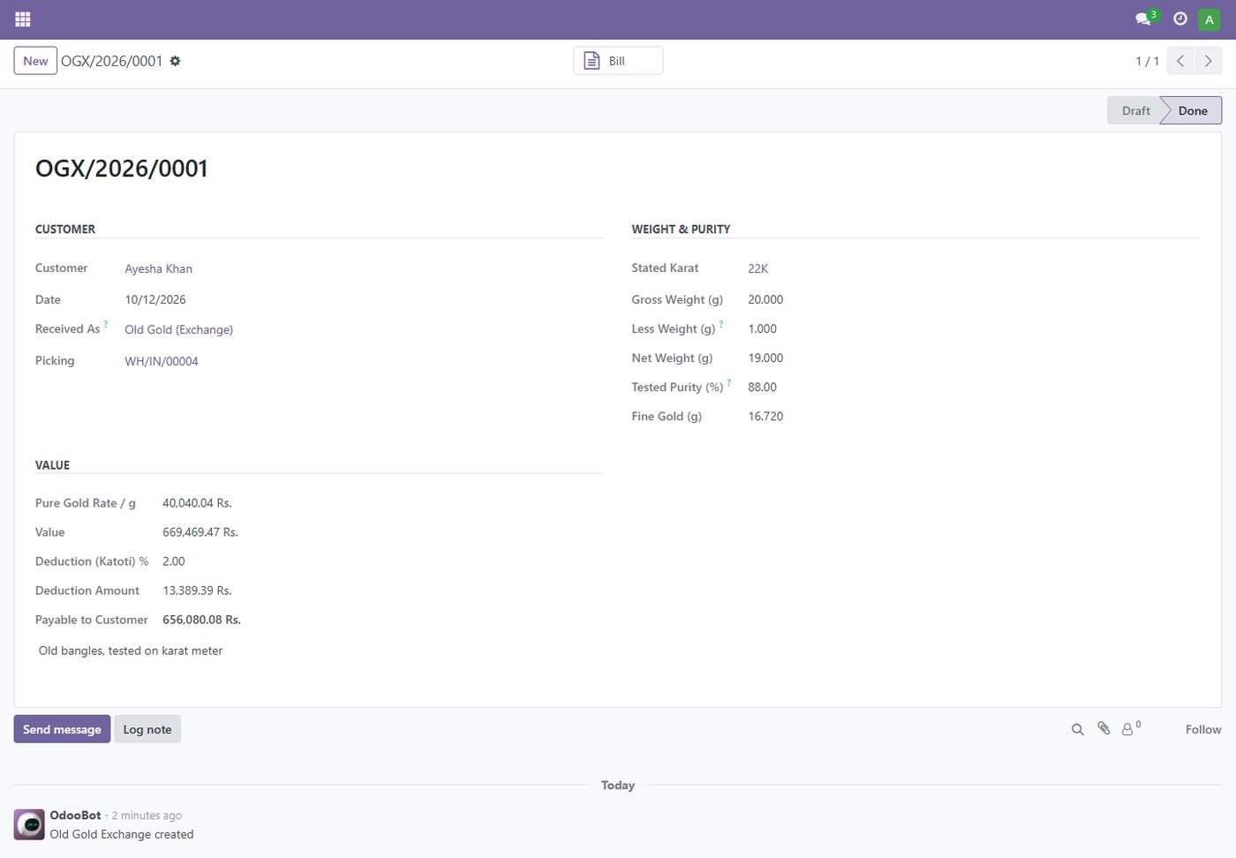Click the Value amount 669,469.47 Rs.

click(x=200, y=532)
